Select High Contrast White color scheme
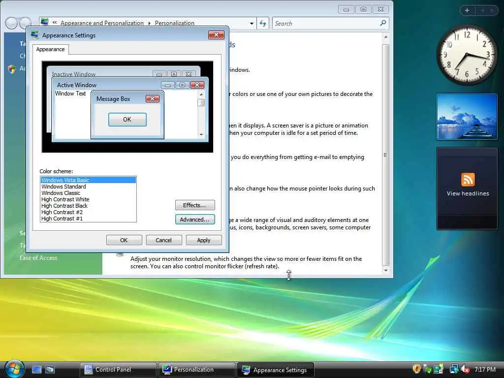The image size is (504, 378). pos(88,199)
